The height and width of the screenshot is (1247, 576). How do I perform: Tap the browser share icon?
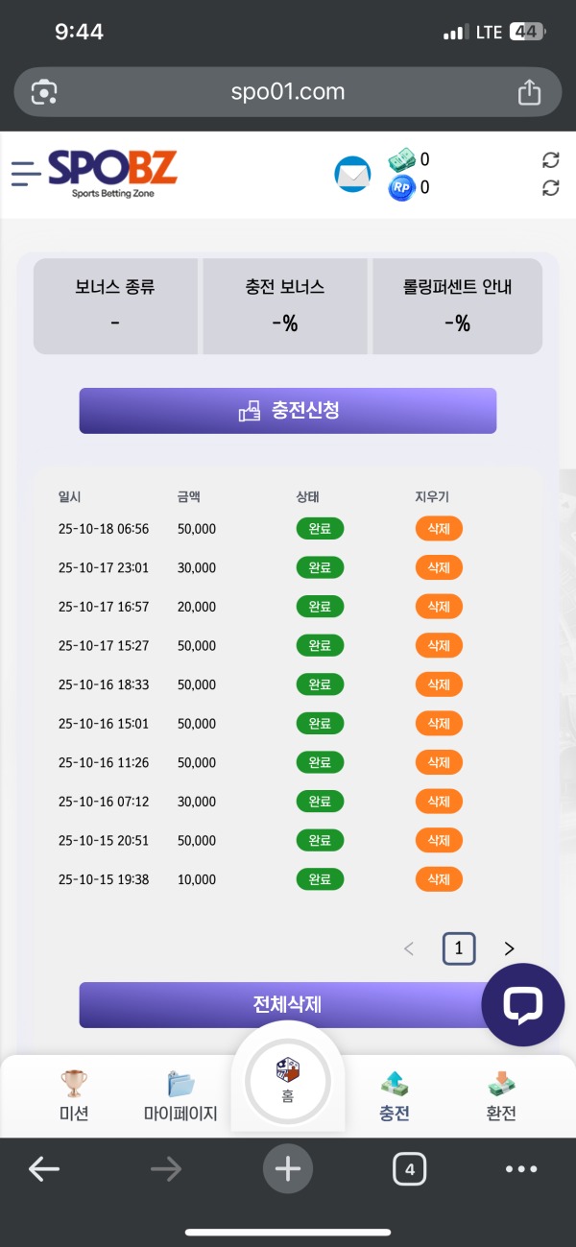tap(529, 92)
